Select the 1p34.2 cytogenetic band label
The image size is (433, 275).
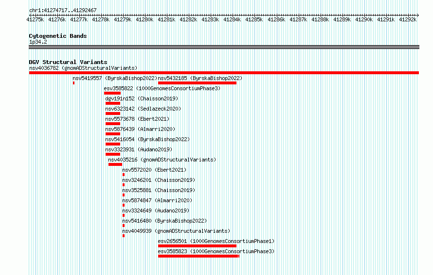coord(38,42)
